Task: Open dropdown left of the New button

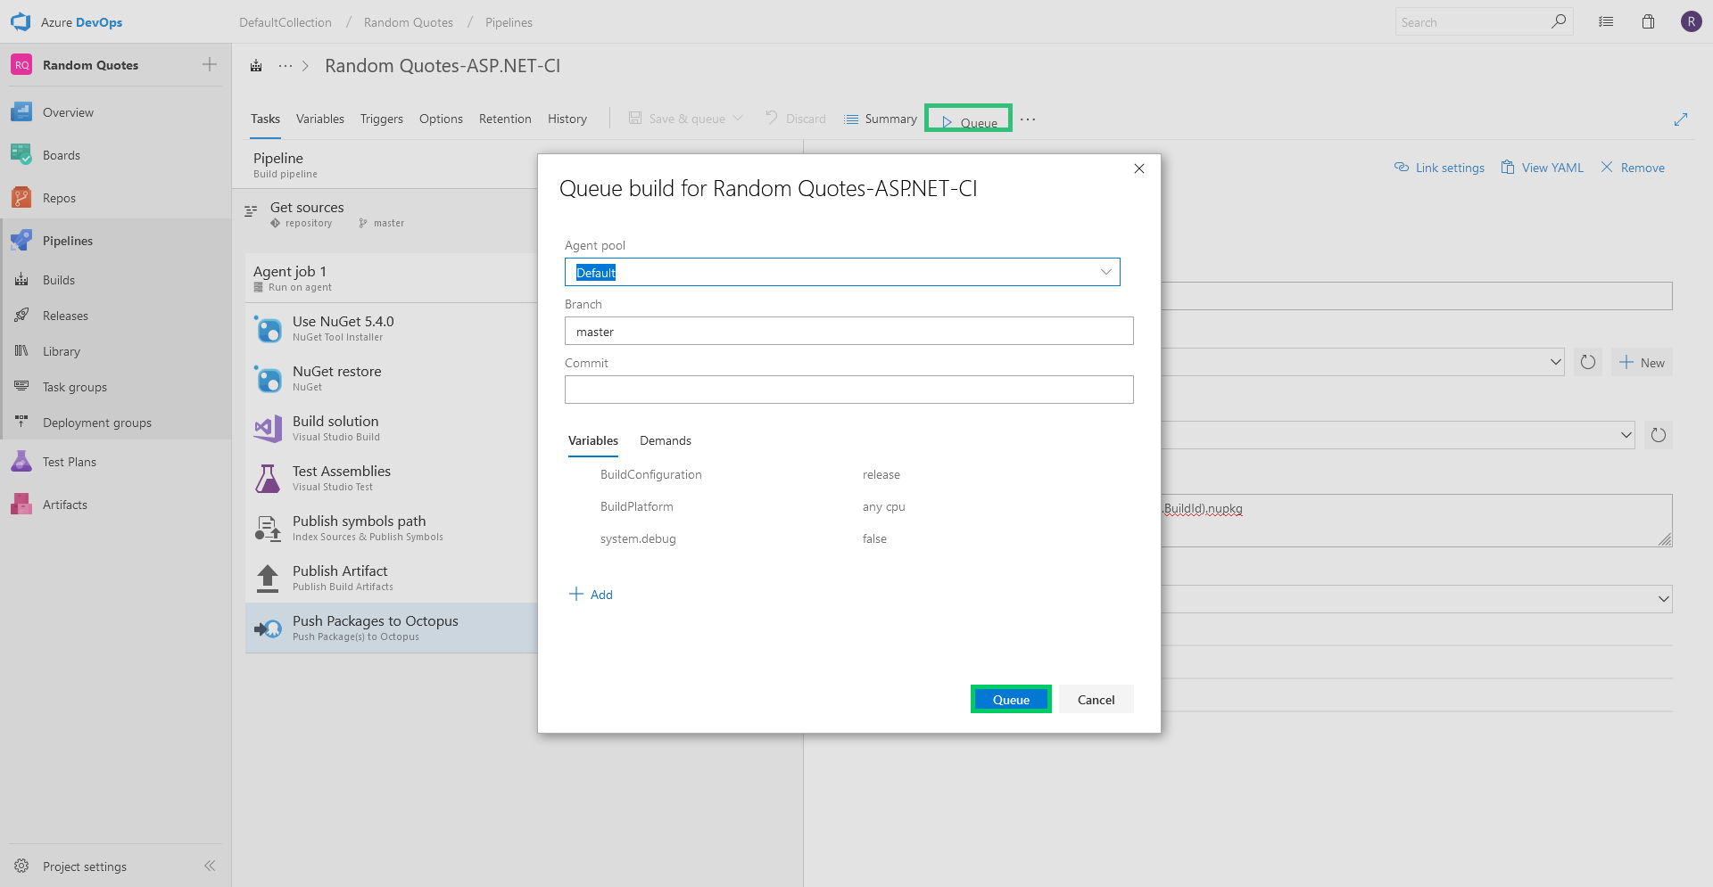Action: pos(1556,362)
